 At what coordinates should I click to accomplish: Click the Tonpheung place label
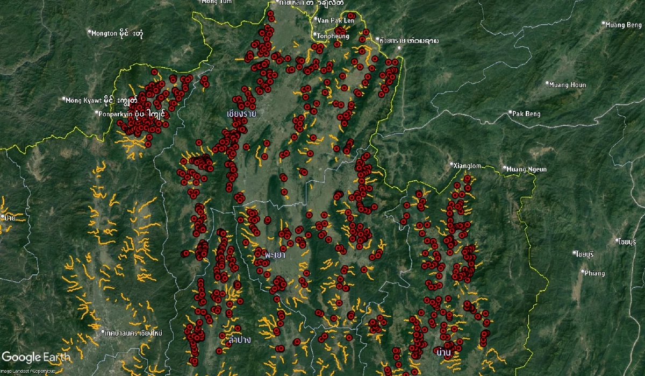pos(333,36)
